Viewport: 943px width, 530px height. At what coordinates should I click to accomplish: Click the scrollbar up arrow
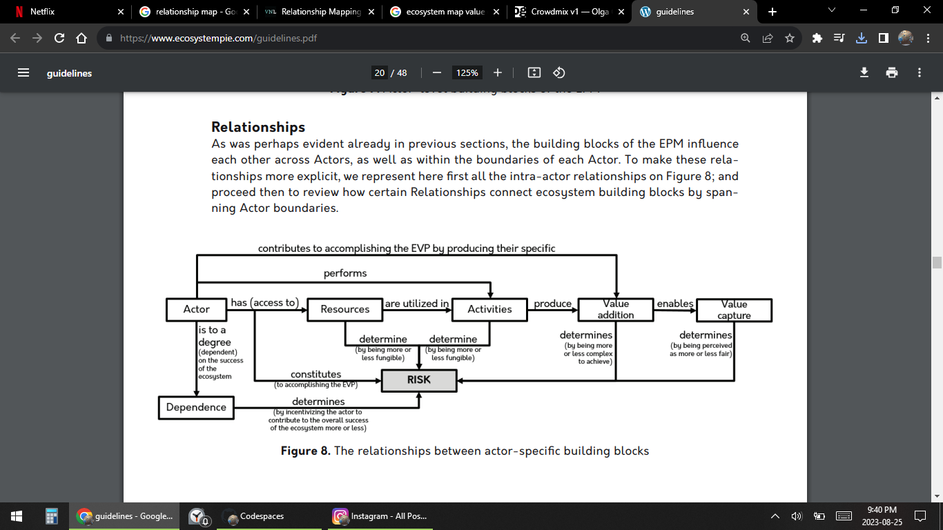(x=937, y=99)
